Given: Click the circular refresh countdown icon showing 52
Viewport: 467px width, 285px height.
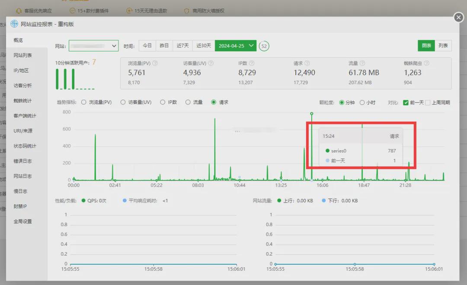Looking at the screenshot, I should pyautogui.click(x=264, y=46).
